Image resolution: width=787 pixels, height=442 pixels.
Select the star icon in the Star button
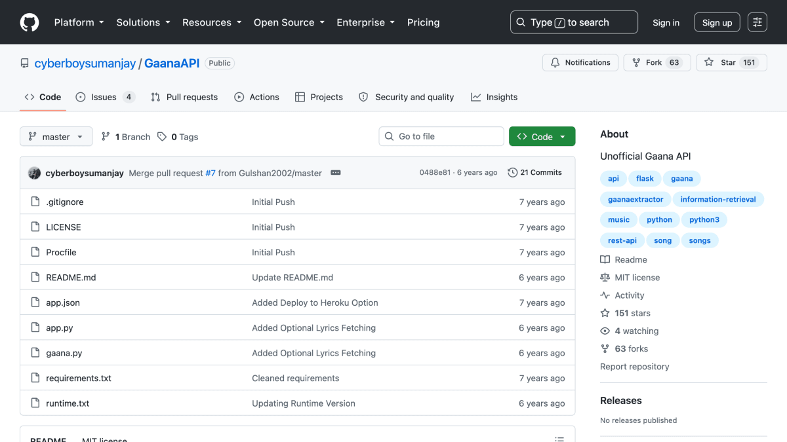tap(709, 62)
